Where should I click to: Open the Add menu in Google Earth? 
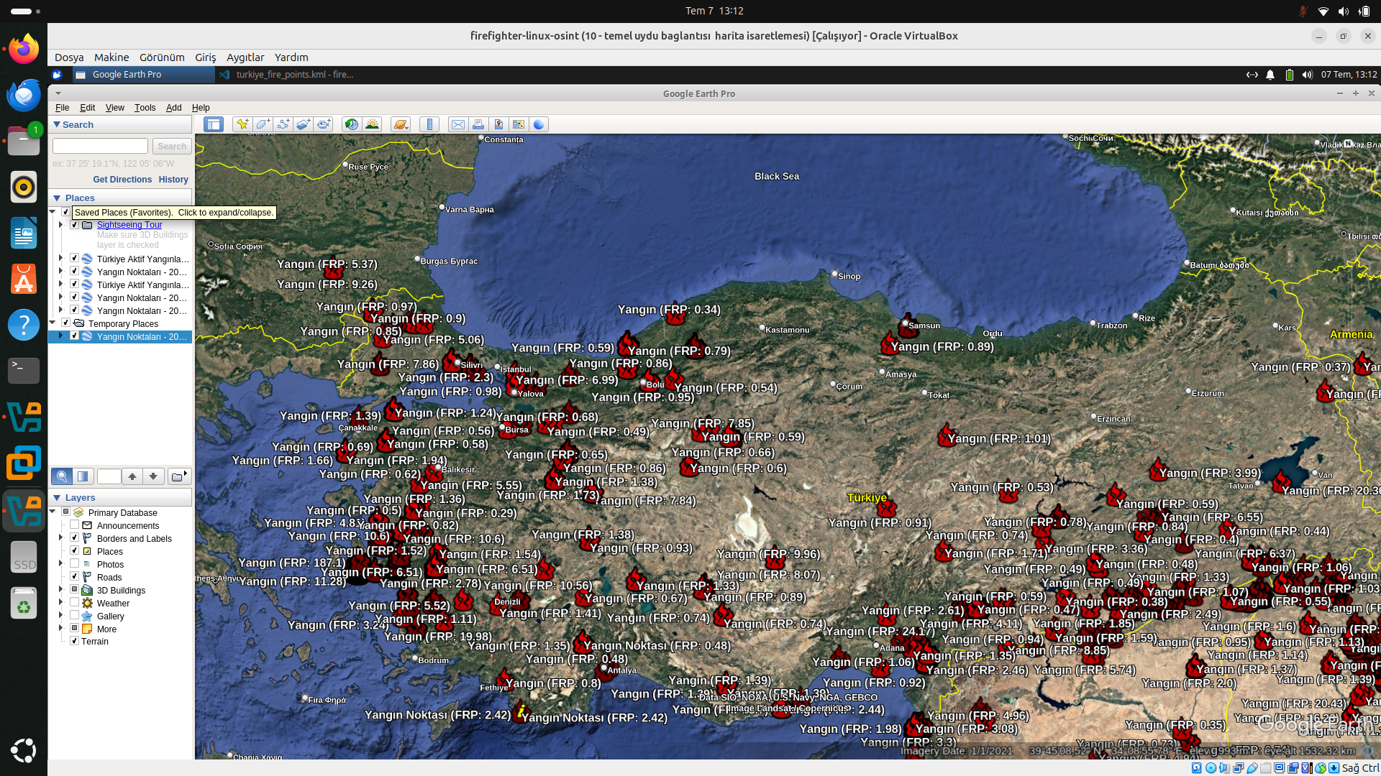(174, 108)
